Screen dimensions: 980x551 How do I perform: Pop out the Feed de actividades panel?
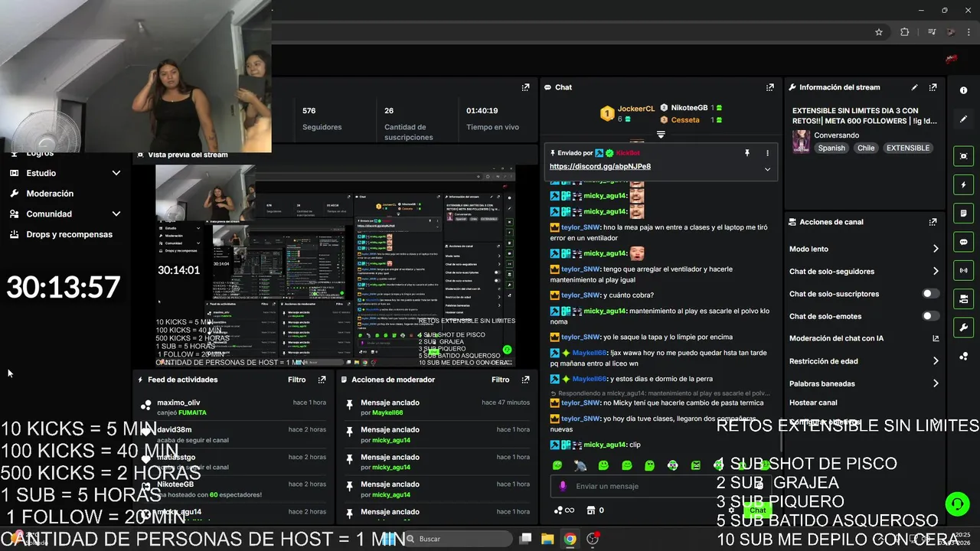click(x=322, y=380)
